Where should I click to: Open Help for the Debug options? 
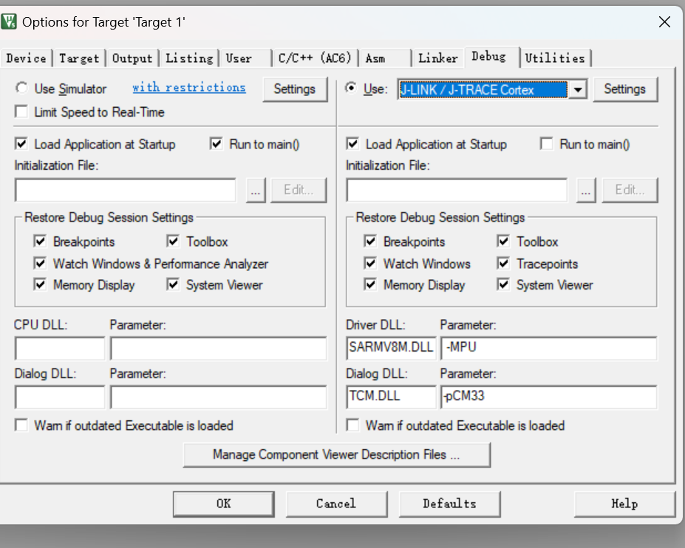624,504
